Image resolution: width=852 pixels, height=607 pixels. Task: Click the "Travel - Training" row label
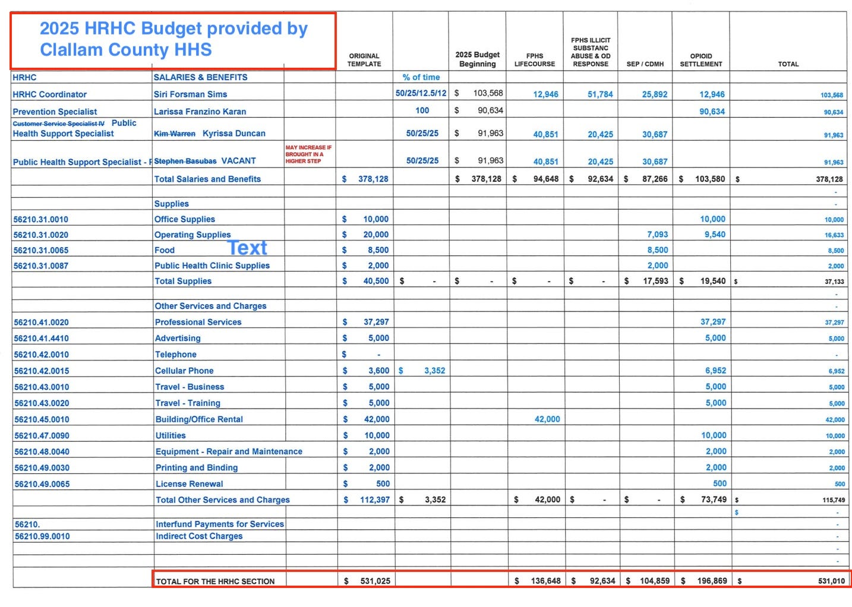[x=188, y=403]
